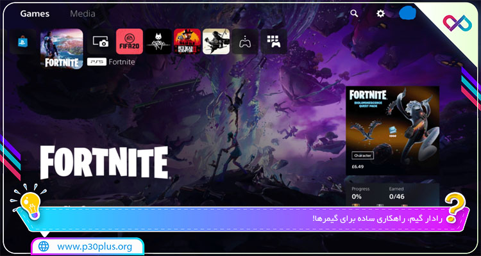The width and height of the screenshot is (481, 256).
Task: Open Red Dead Redemption II tile
Action: tap(187, 42)
